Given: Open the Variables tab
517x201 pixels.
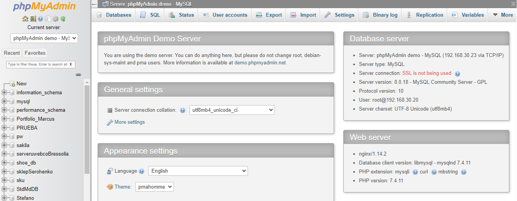Looking at the screenshot, I should pyautogui.click(x=468, y=15).
